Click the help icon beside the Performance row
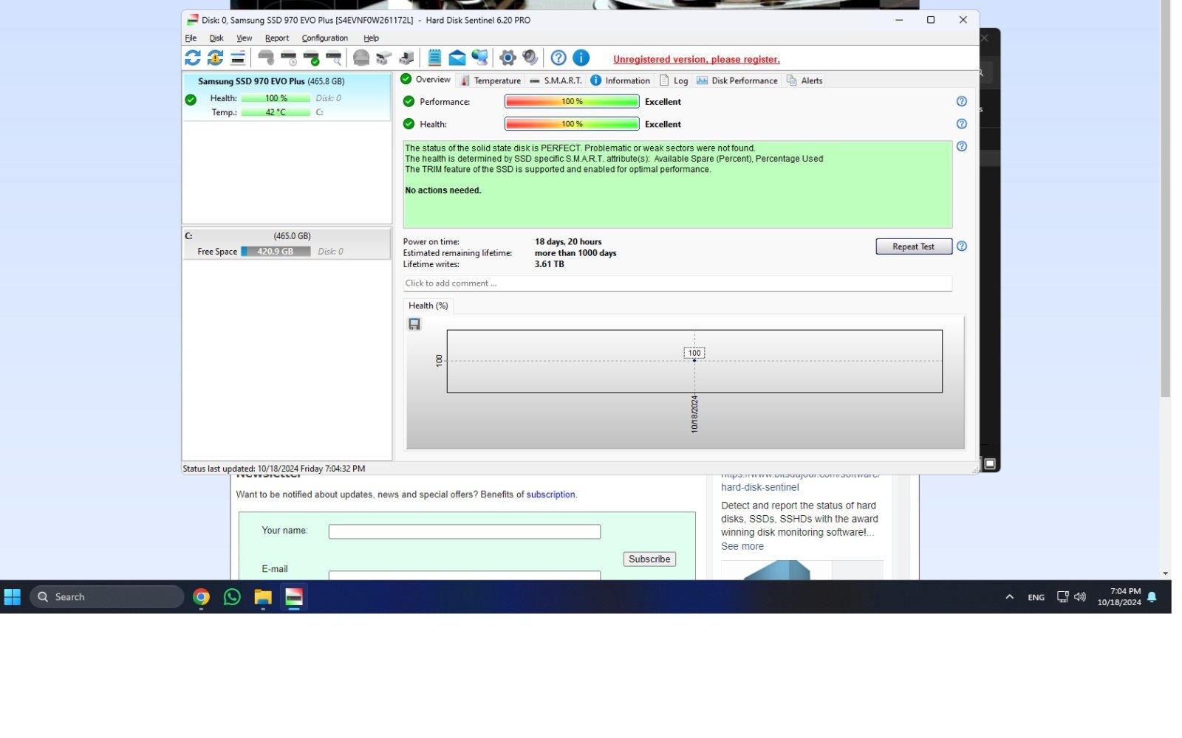Viewport: 1182px width, 738px height. (x=962, y=102)
